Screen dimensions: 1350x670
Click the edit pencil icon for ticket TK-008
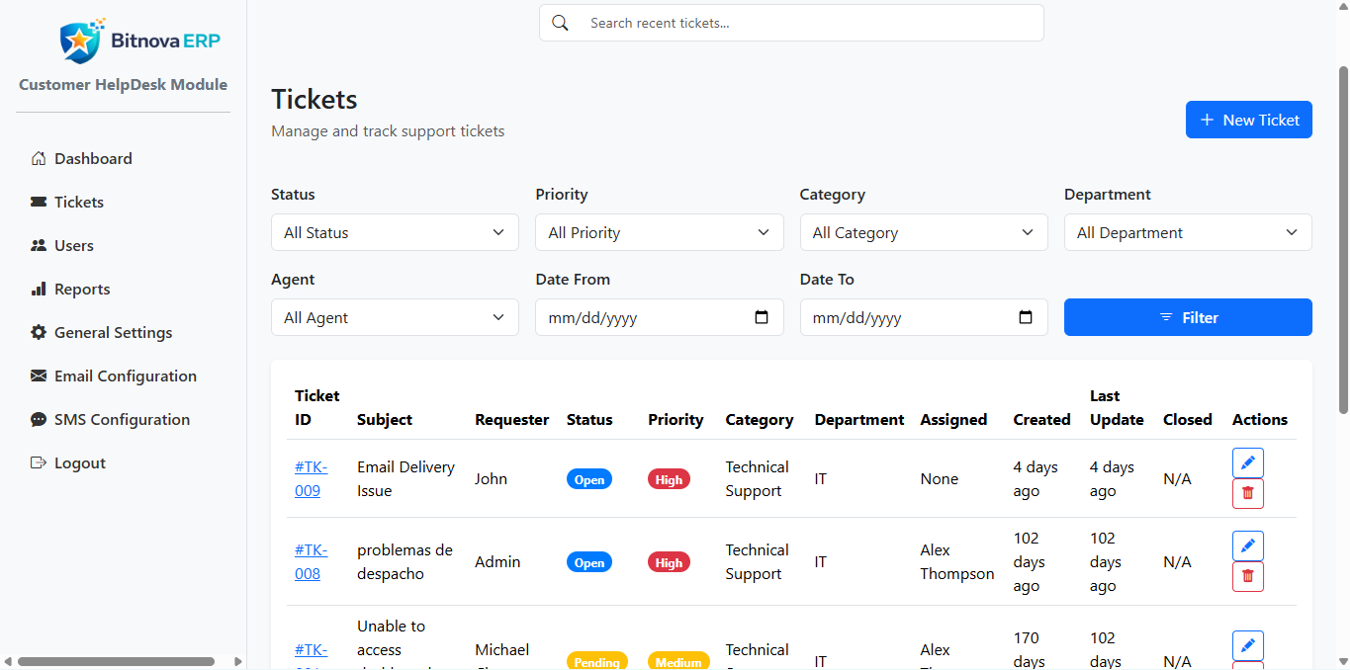pos(1247,546)
